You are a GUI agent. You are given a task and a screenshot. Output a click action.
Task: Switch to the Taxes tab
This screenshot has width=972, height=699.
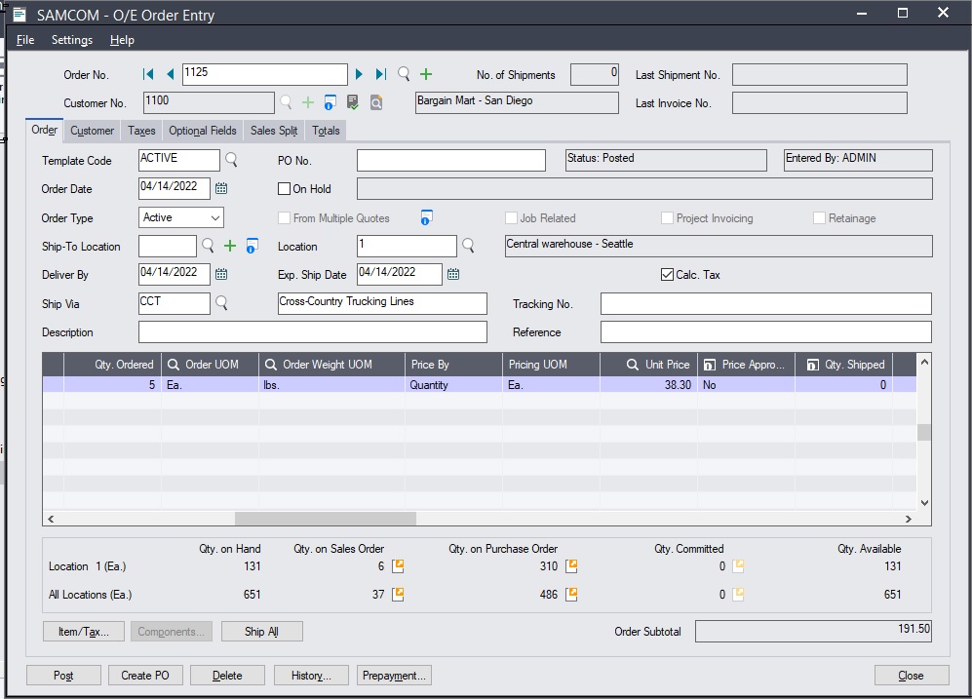click(141, 131)
